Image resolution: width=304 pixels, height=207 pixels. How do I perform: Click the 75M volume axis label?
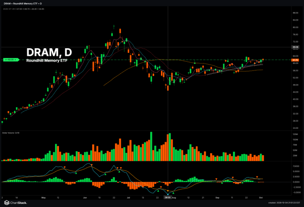pos(295,145)
